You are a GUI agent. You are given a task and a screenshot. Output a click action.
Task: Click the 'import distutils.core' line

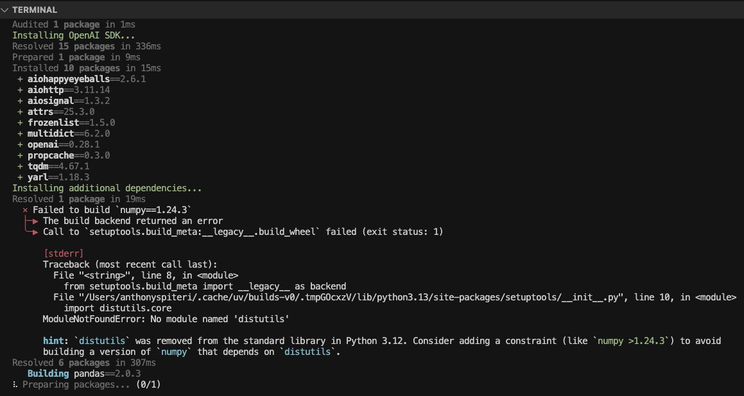pos(117,308)
